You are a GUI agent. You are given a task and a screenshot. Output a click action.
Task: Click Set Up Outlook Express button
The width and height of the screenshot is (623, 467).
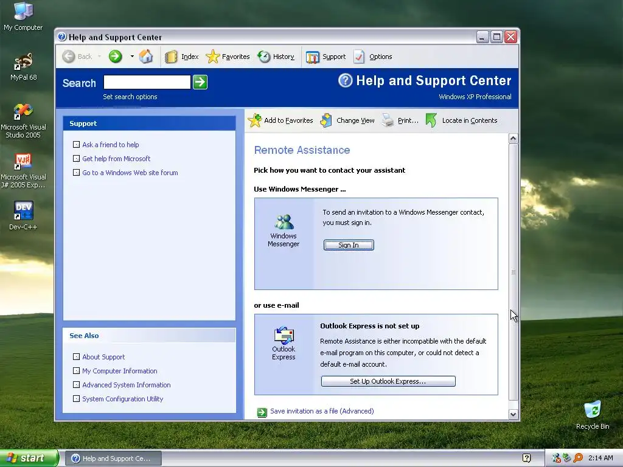(388, 381)
